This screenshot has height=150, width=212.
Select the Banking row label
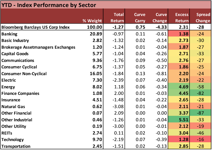(x=10, y=34)
